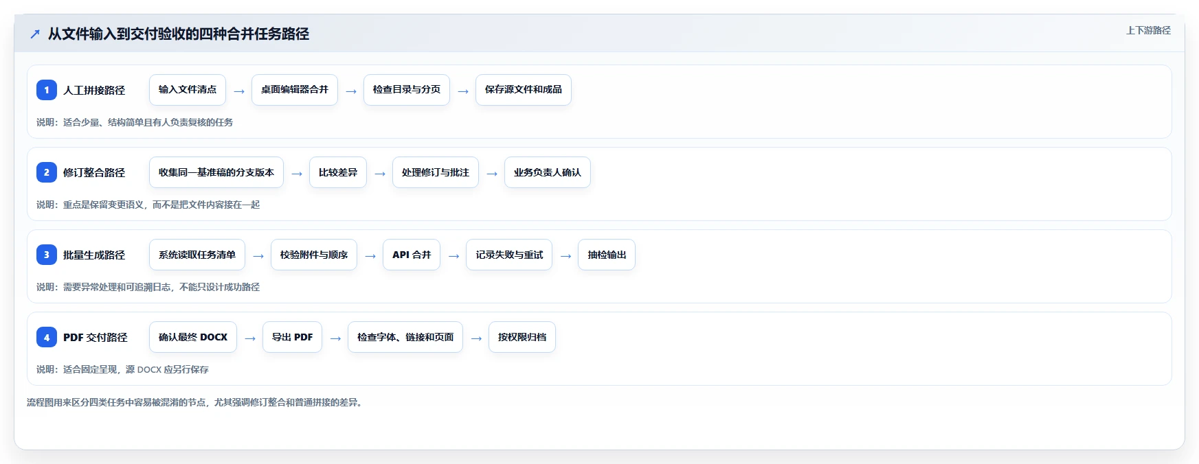
Task: Select the 校验附件与顺序 step box
Action: (x=314, y=255)
